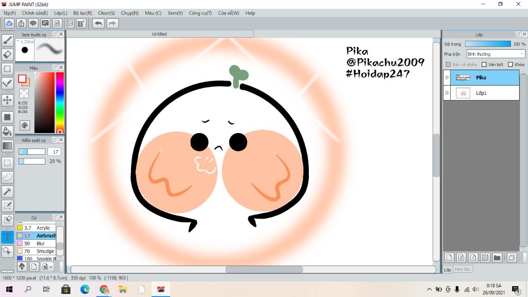
Task: Select the Acrylic brush
Action: 36,228
